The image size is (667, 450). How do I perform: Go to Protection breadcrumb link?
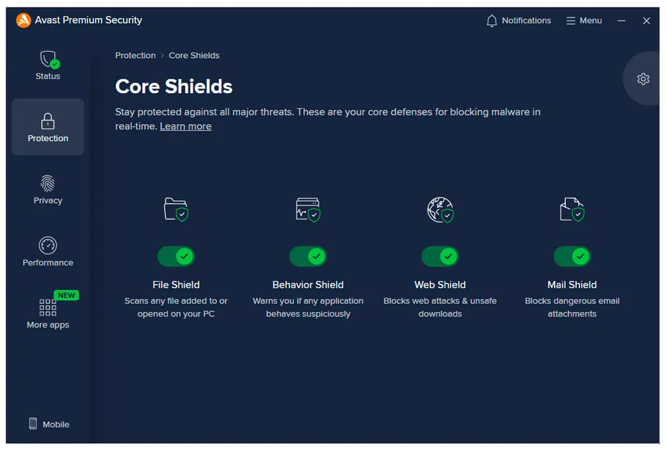tap(135, 56)
